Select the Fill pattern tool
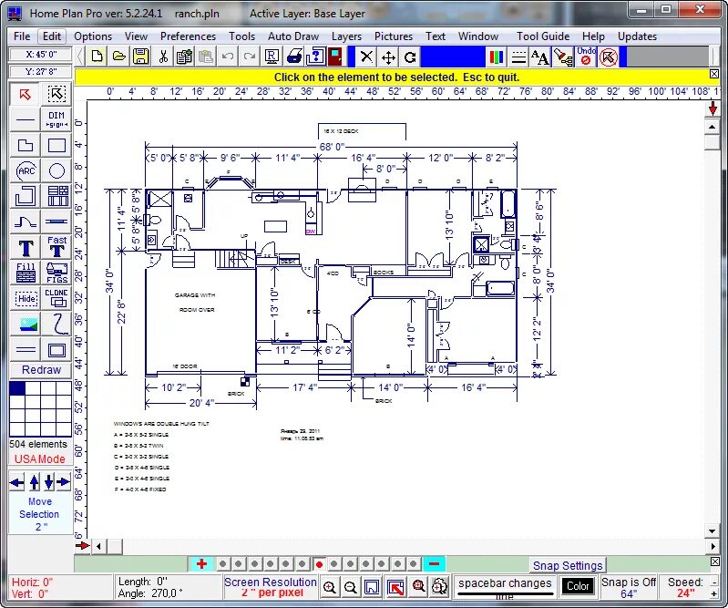The width and height of the screenshot is (728, 608). pos(26,273)
